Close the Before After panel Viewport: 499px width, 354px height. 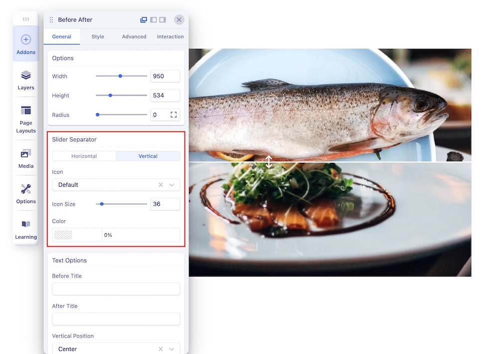pos(179,20)
